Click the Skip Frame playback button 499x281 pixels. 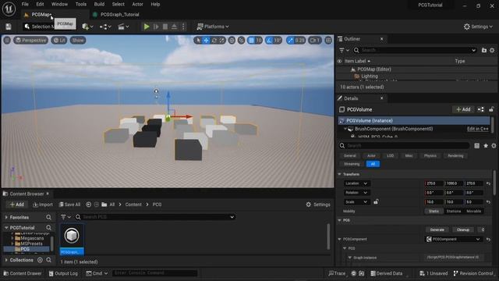click(156, 27)
